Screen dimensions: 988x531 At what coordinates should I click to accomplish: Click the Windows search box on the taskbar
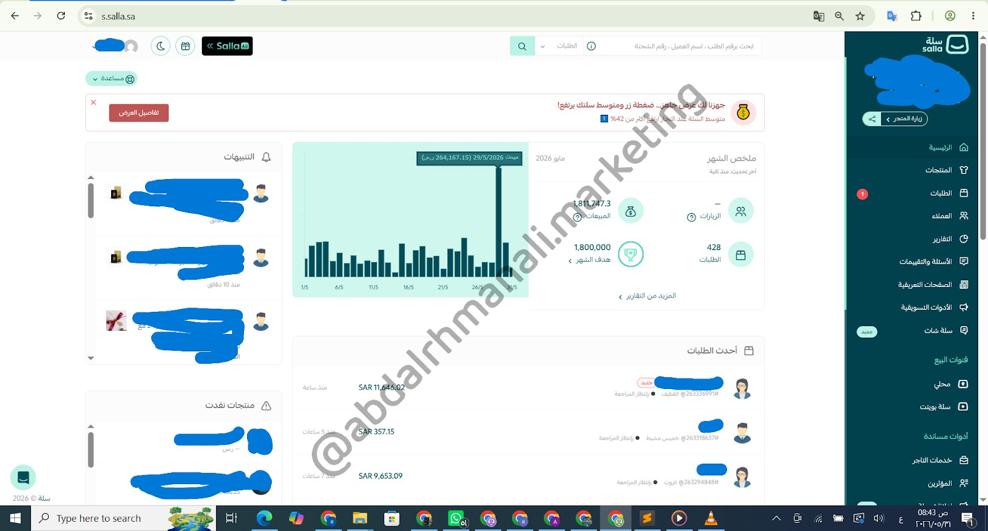pyautogui.click(x=124, y=518)
